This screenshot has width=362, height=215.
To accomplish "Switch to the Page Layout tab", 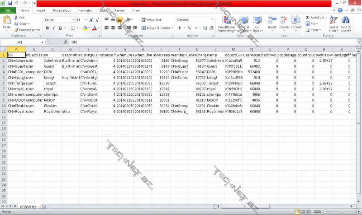I will click(62, 10).
